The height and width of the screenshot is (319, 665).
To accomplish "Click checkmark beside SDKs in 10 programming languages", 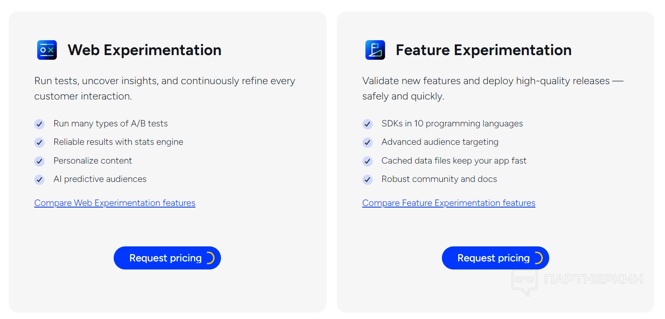I will point(368,124).
